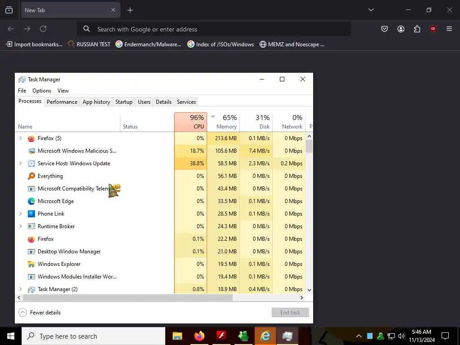Click the 38.8% CPU value cell

[x=190, y=164]
